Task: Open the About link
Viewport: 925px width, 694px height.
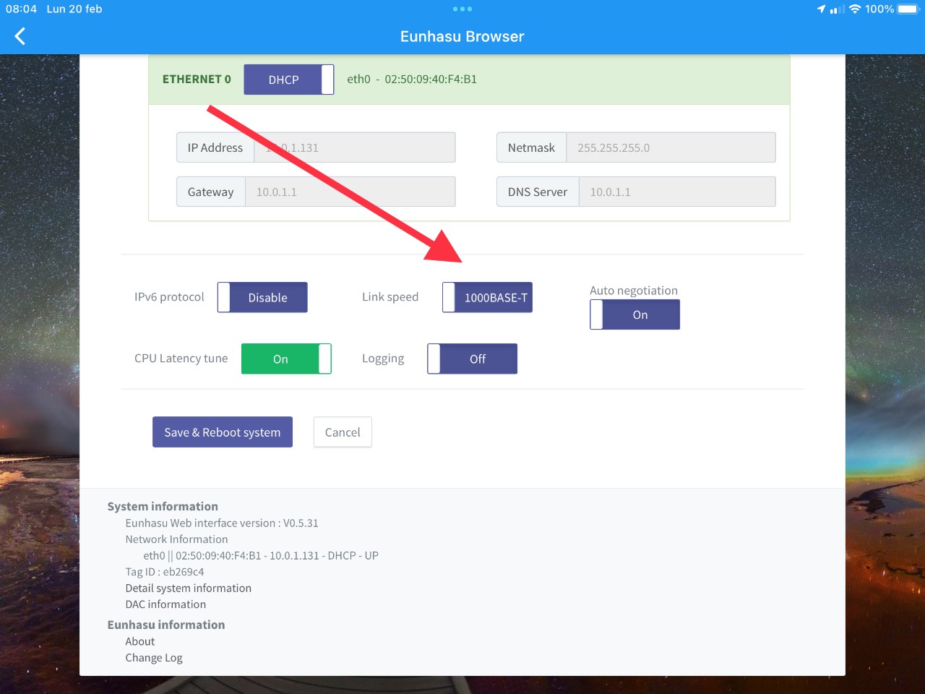Action: tap(140, 641)
